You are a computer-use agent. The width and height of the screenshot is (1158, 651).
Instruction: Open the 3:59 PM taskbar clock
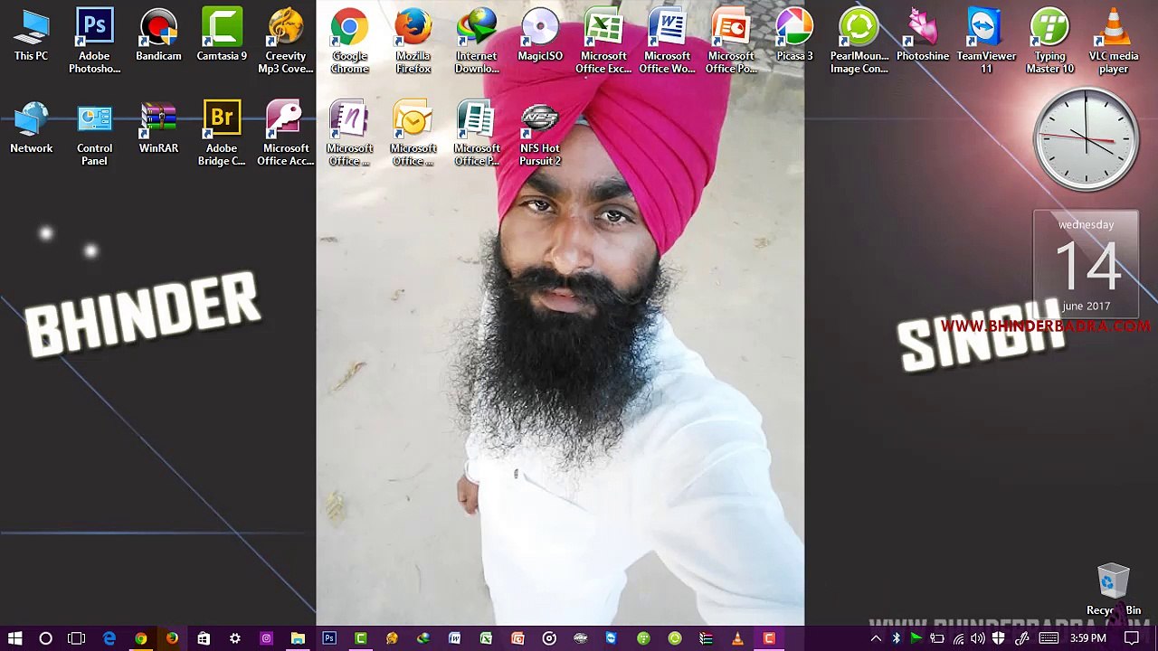click(x=1088, y=638)
